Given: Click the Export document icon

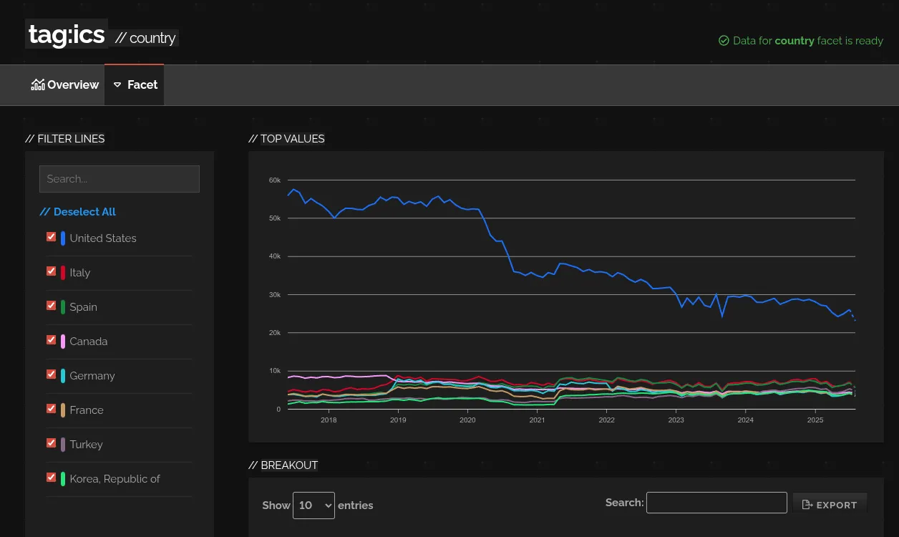Looking at the screenshot, I should coord(807,505).
